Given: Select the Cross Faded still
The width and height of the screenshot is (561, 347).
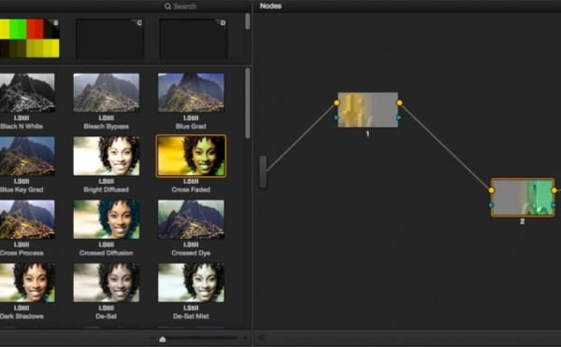Looking at the screenshot, I should [191, 156].
